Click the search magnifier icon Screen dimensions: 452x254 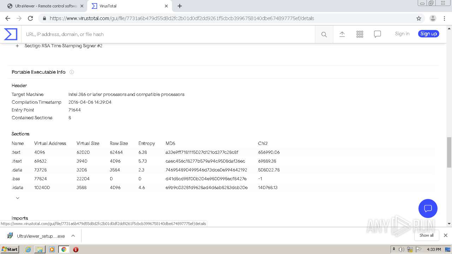coord(324,34)
